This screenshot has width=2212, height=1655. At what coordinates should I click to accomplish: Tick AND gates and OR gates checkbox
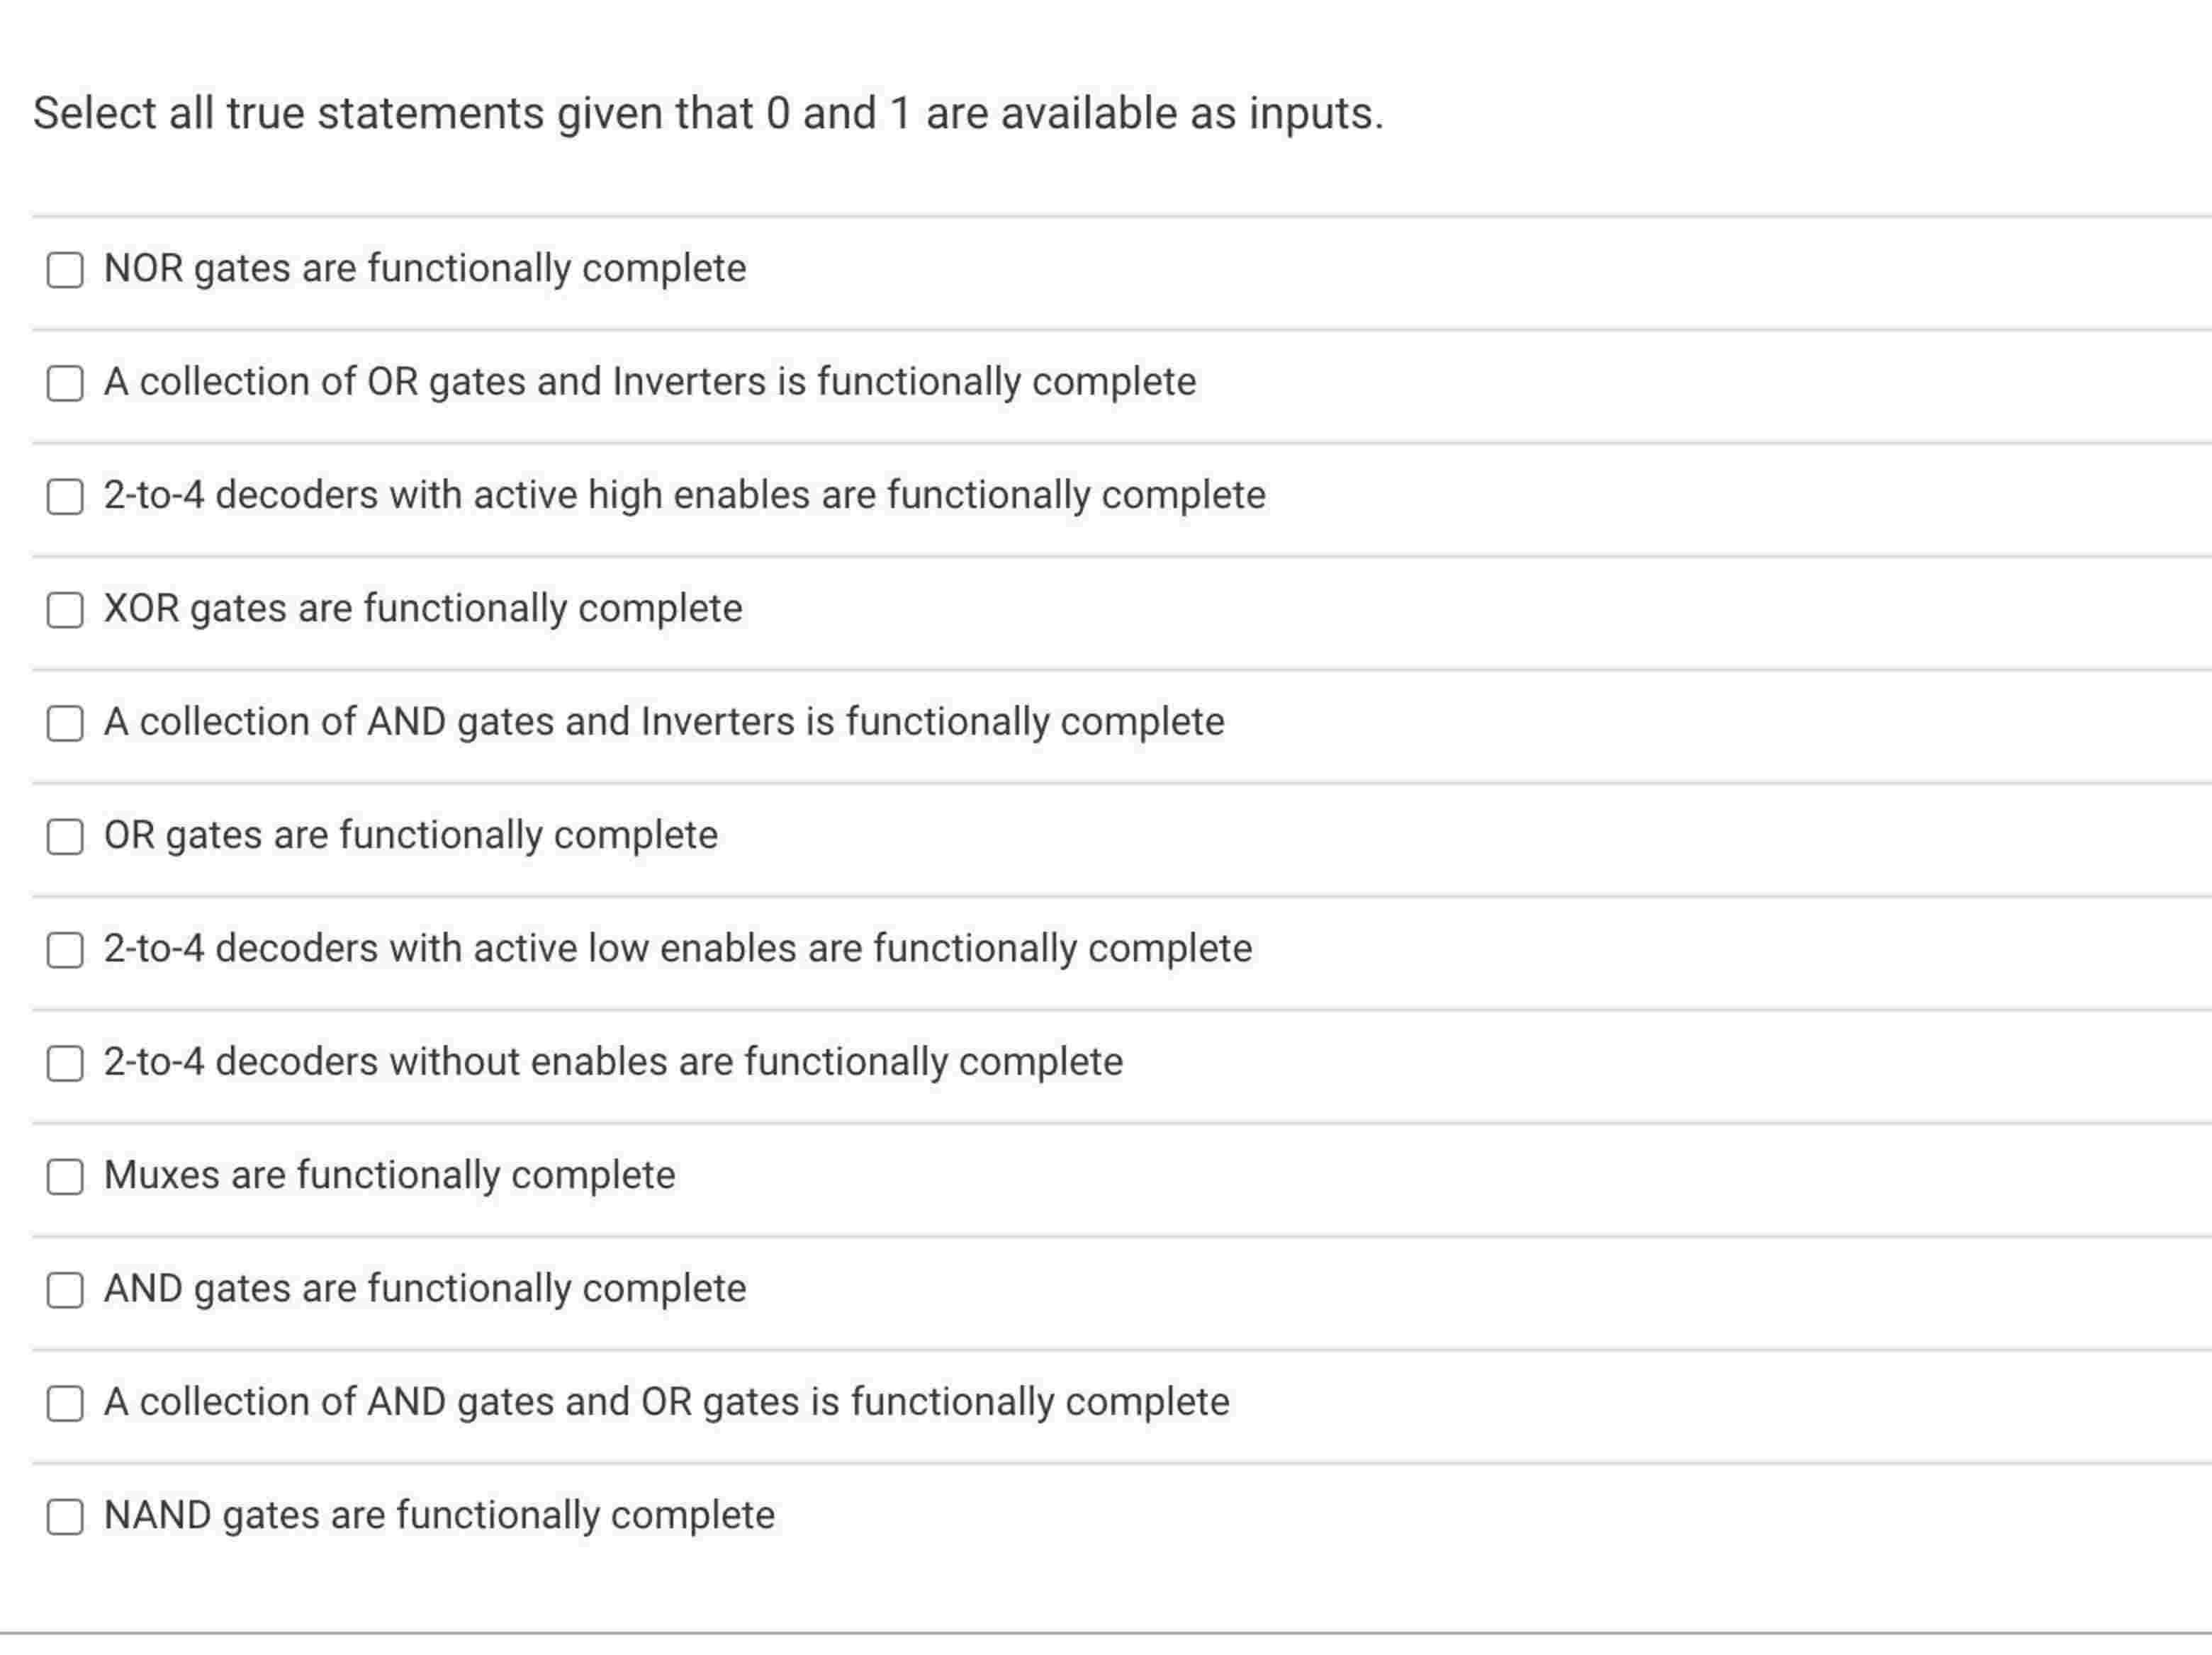click(x=65, y=1403)
